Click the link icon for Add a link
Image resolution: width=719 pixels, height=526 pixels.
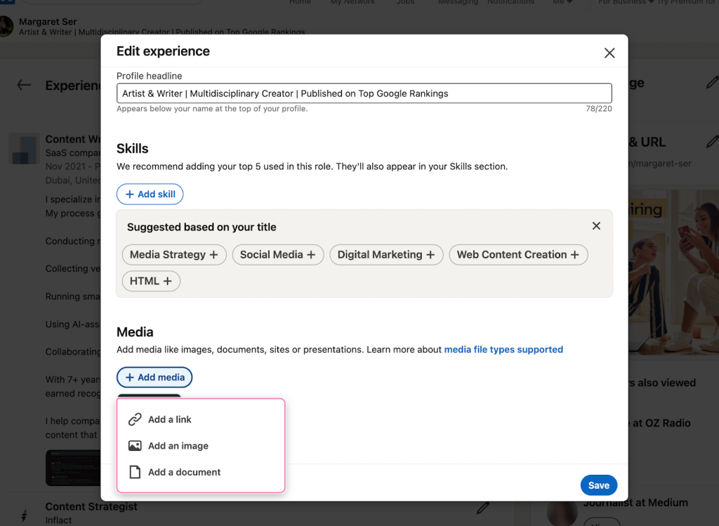tap(135, 419)
